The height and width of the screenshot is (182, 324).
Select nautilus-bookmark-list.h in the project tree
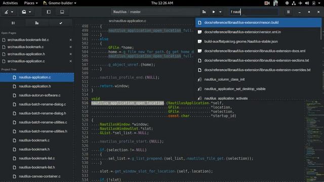point(37,167)
